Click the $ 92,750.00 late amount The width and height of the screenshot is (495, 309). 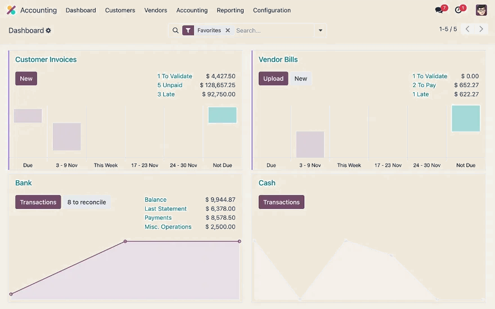(219, 94)
